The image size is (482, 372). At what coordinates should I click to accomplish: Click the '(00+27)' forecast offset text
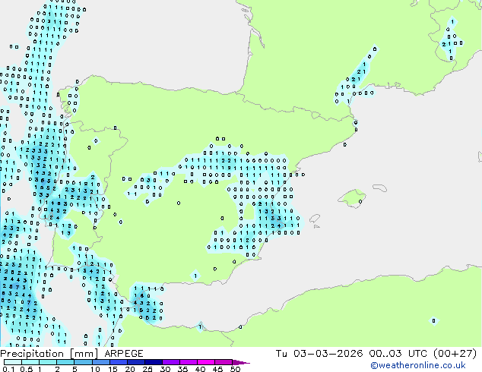tap(455, 354)
